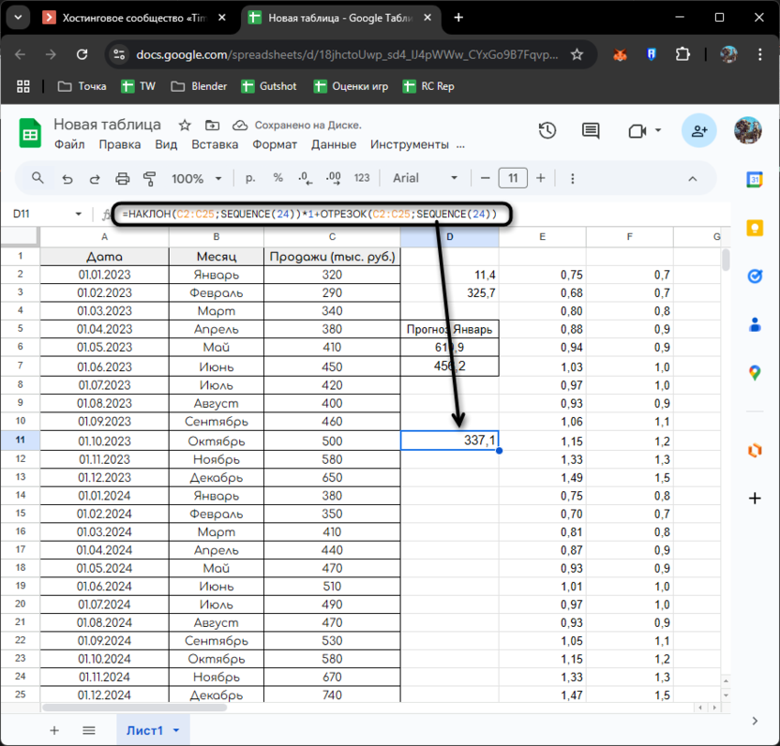Viewport: 780px width, 746px height.
Task: Open the "Формат" menu
Action: [x=275, y=144]
